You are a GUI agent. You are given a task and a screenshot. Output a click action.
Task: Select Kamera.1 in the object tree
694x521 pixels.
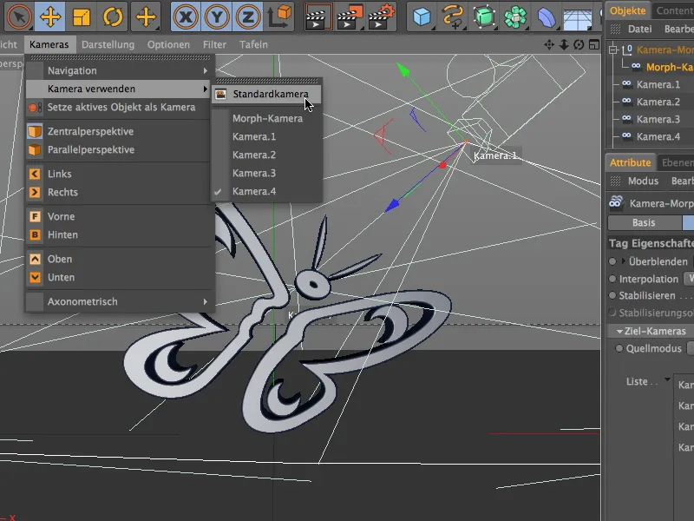[x=658, y=84]
